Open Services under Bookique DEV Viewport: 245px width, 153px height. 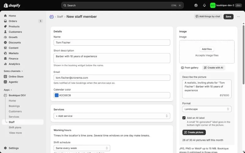click(14, 117)
